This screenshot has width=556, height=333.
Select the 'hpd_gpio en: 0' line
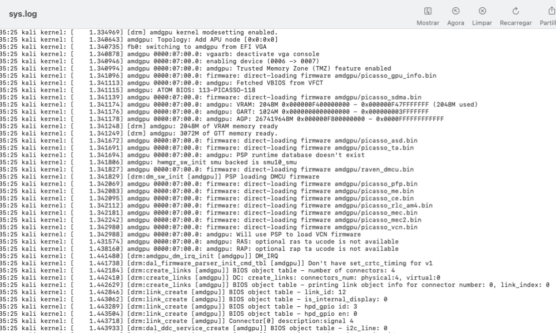click(x=178, y=314)
